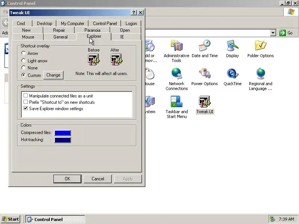Open Network Connections icon in Control Panel
Screen dimensions: 299x224
tap(176, 74)
